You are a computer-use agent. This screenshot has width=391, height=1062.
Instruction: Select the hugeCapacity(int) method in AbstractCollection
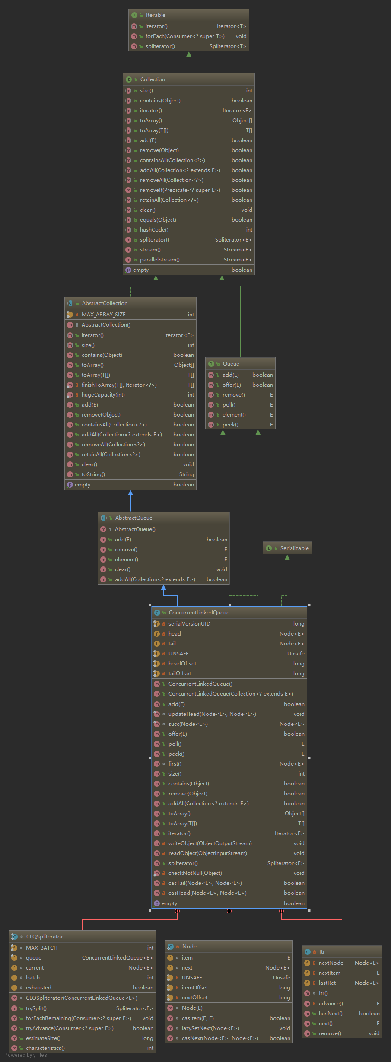click(103, 395)
